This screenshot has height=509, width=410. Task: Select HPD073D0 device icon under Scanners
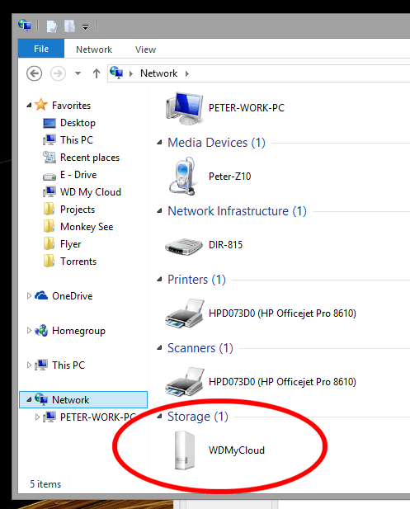[x=185, y=382]
